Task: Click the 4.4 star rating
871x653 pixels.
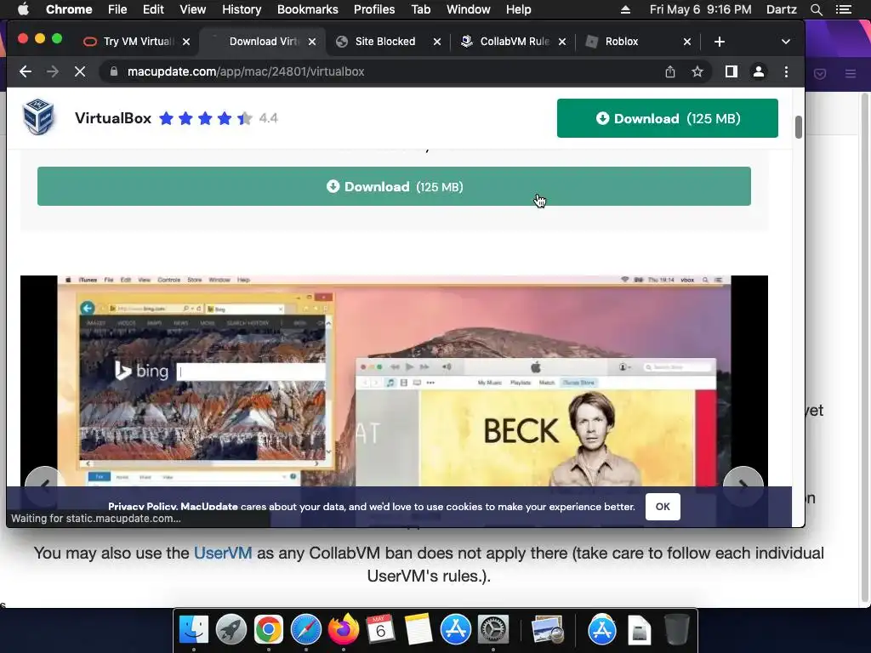Action: [218, 118]
